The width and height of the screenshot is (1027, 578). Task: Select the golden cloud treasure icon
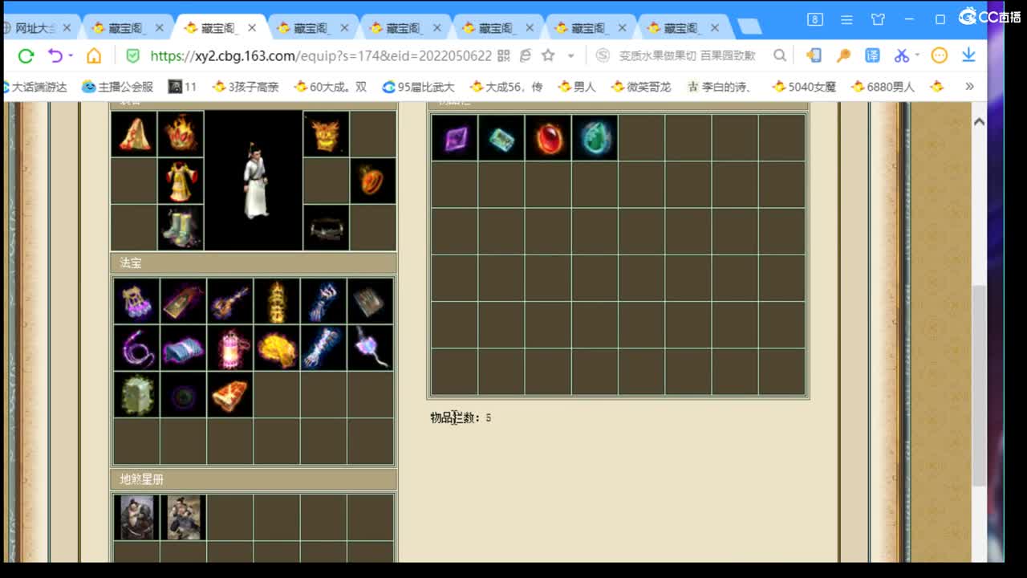[277, 348]
